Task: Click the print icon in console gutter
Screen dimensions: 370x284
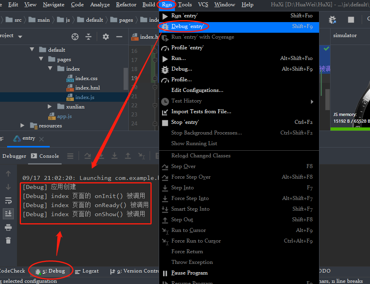Action: tap(8, 227)
